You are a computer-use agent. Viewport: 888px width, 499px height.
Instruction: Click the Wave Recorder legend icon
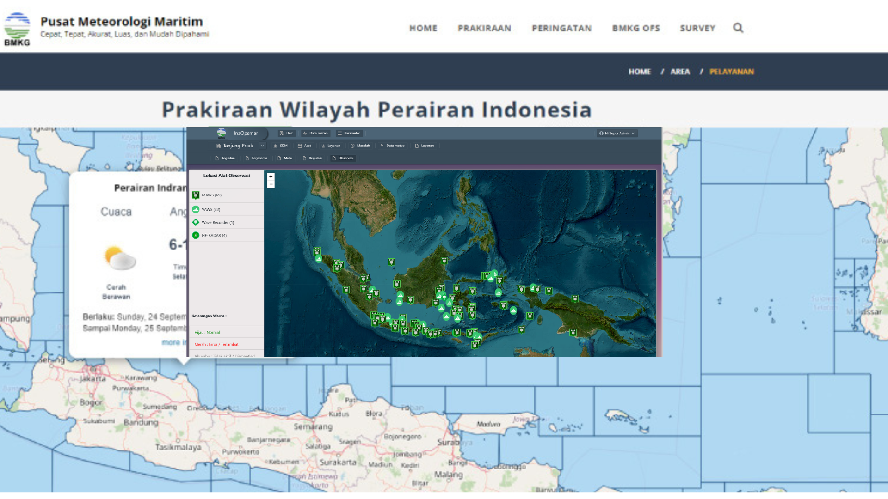[x=196, y=222]
